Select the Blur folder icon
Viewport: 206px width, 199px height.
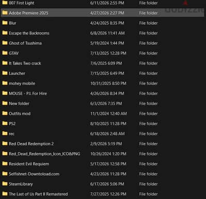point(5,23)
